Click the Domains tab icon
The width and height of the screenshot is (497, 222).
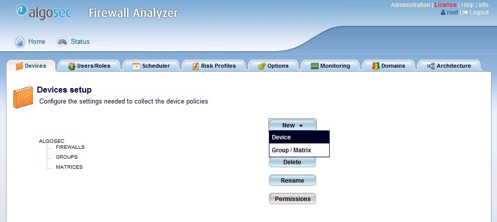pos(376,66)
